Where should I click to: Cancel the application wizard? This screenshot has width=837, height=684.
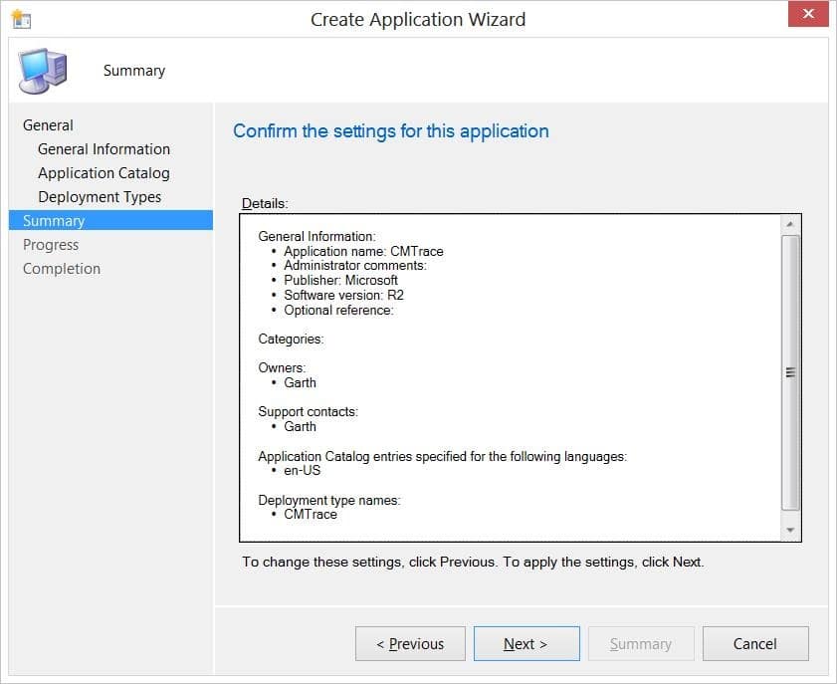tap(754, 644)
